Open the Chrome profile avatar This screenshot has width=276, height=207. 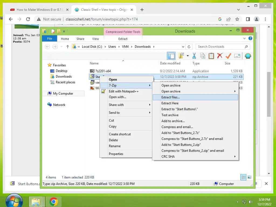pos(257,19)
